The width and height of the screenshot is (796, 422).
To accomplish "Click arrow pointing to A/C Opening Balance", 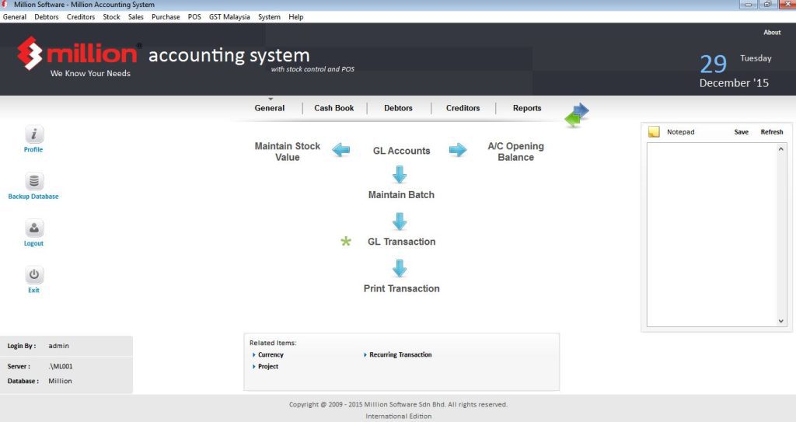I will (x=457, y=150).
